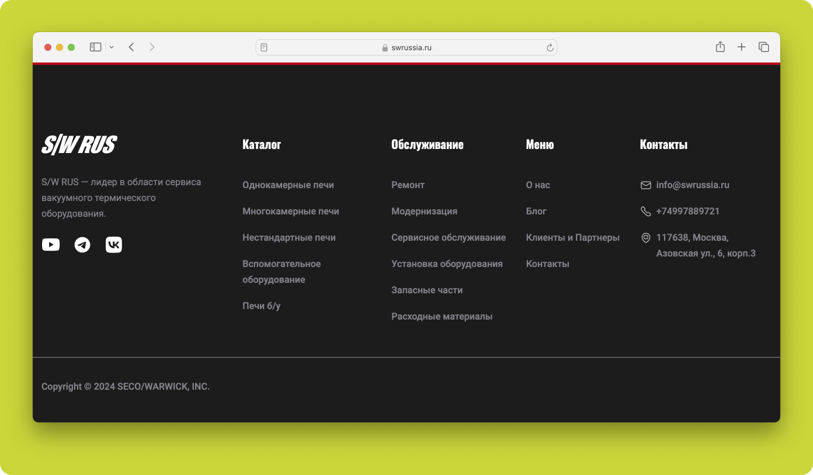Click the phone handset icon
The image size is (813, 475).
click(646, 212)
